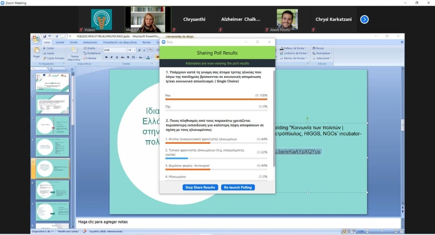Open the Animaciones ribbon tab

pyautogui.click(x=90, y=43)
